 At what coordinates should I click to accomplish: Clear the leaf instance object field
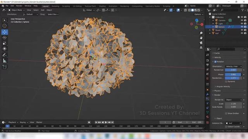[240, 123]
